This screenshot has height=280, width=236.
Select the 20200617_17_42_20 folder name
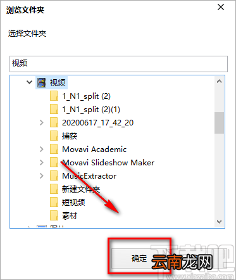[x=97, y=123]
